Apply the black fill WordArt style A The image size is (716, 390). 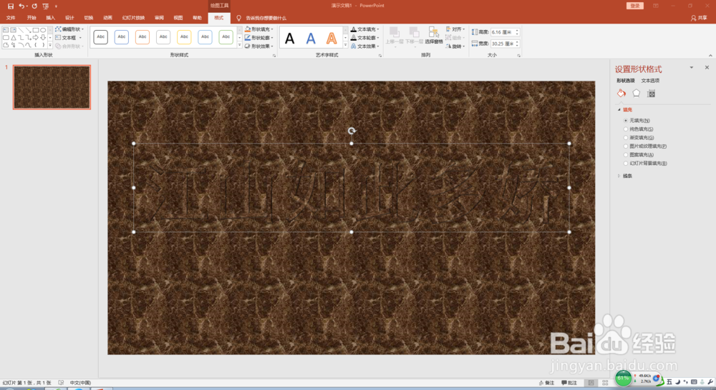coord(289,39)
